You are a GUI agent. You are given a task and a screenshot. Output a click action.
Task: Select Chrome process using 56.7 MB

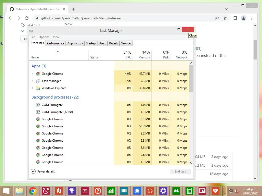click(x=109, y=126)
